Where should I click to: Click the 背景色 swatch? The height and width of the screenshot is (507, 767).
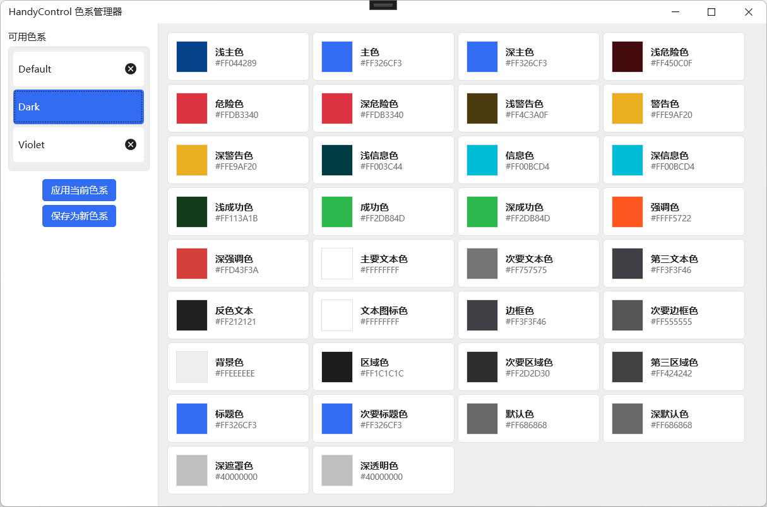click(x=191, y=366)
